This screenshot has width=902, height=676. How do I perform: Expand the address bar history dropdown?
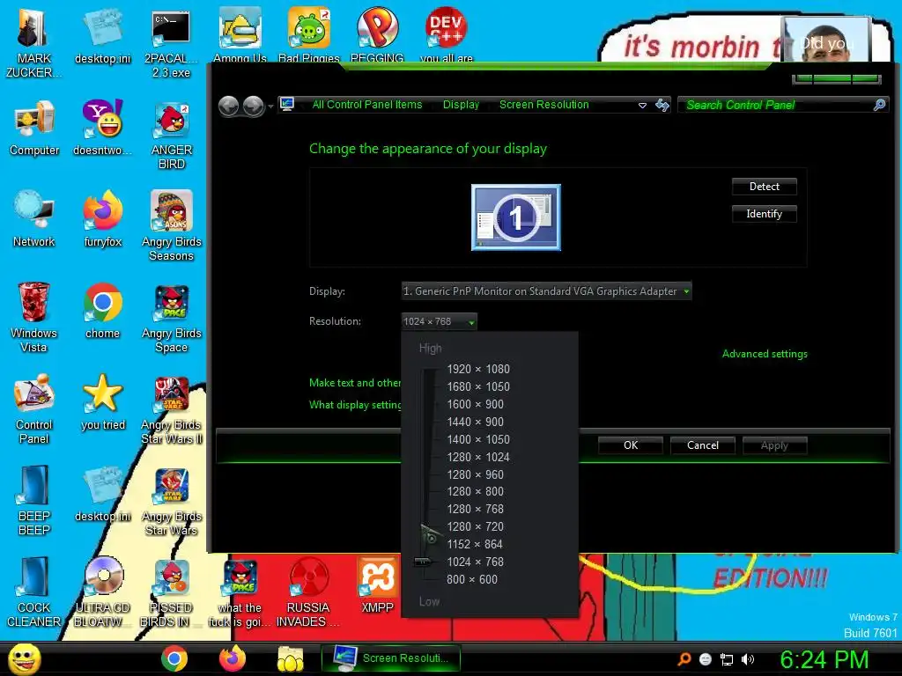coord(642,106)
